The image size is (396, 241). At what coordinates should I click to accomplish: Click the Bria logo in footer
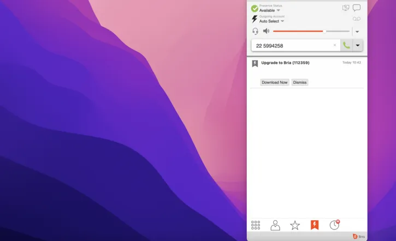[x=359, y=237]
